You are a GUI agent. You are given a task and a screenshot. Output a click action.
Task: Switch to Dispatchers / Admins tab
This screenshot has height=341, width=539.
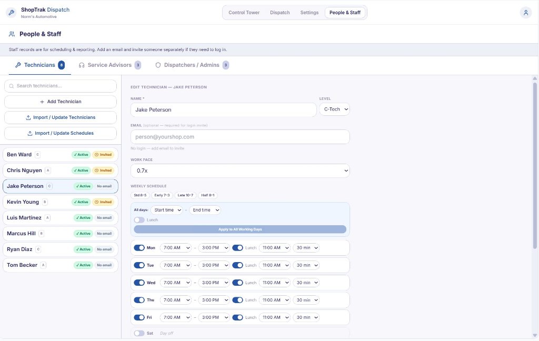pos(192,65)
